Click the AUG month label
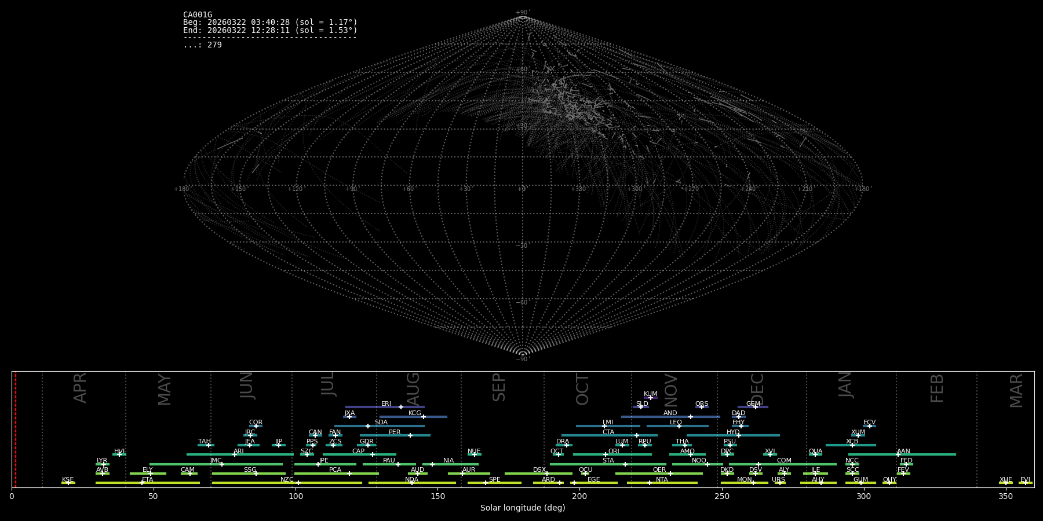Image resolution: width=1043 pixels, height=521 pixels. coord(413,389)
